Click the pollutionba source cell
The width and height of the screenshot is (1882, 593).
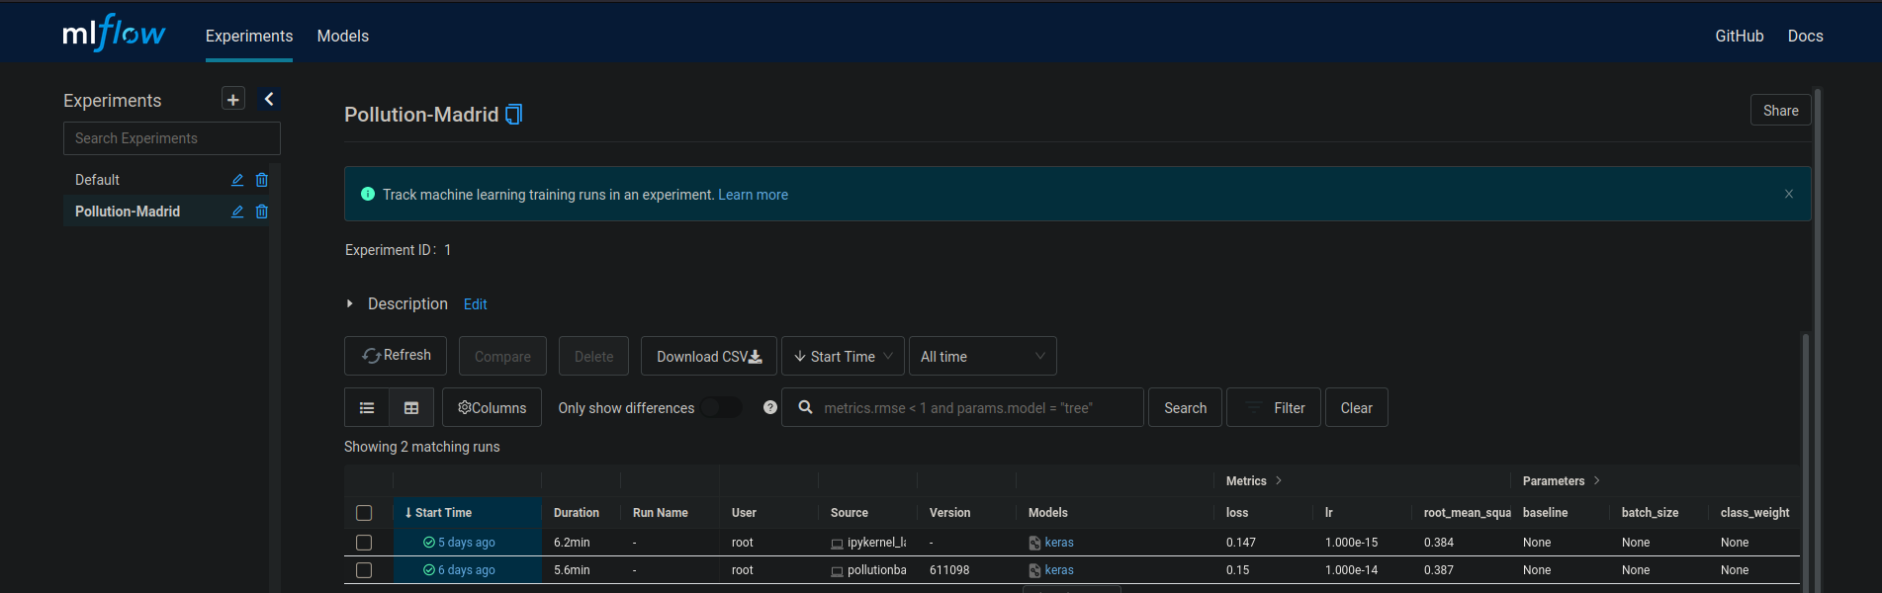click(x=868, y=570)
